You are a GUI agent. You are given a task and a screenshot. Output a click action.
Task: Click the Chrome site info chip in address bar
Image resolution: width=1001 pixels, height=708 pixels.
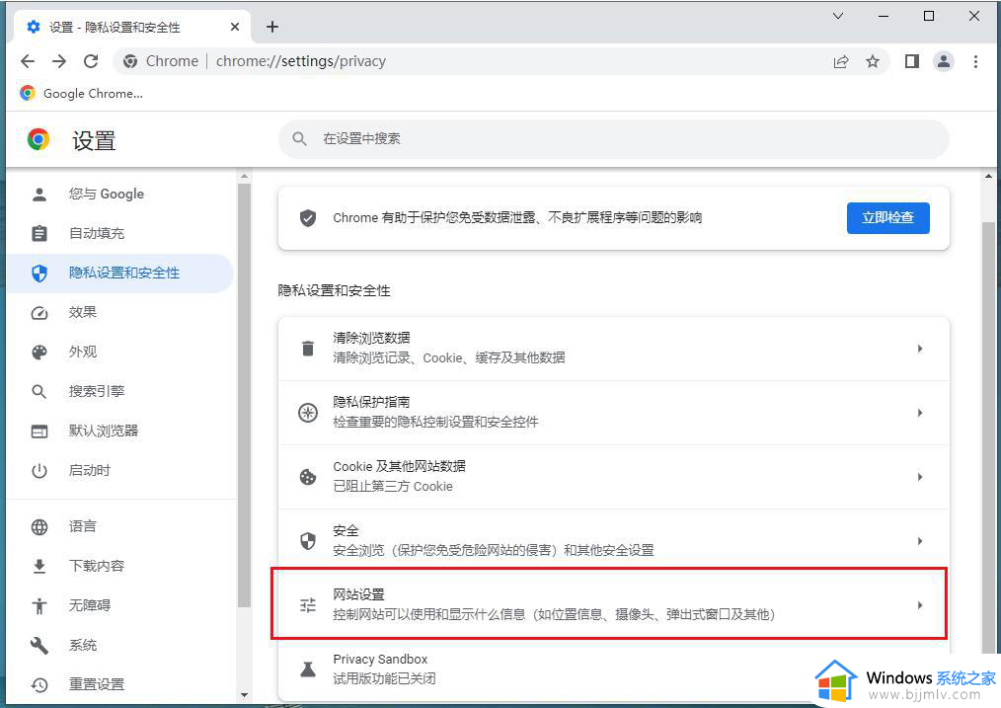(x=161, y=61)
